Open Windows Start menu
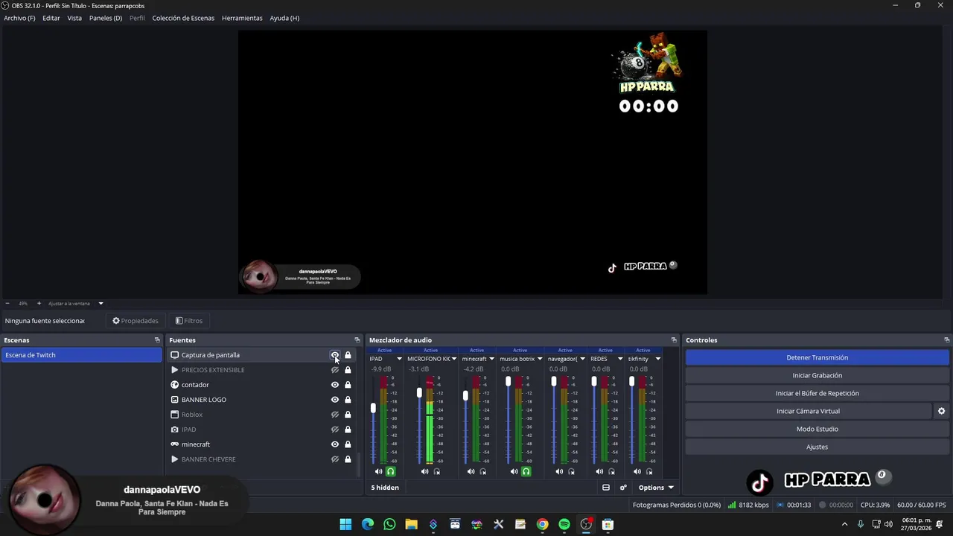This screenshot has height=536, width=953. [345, 524]
